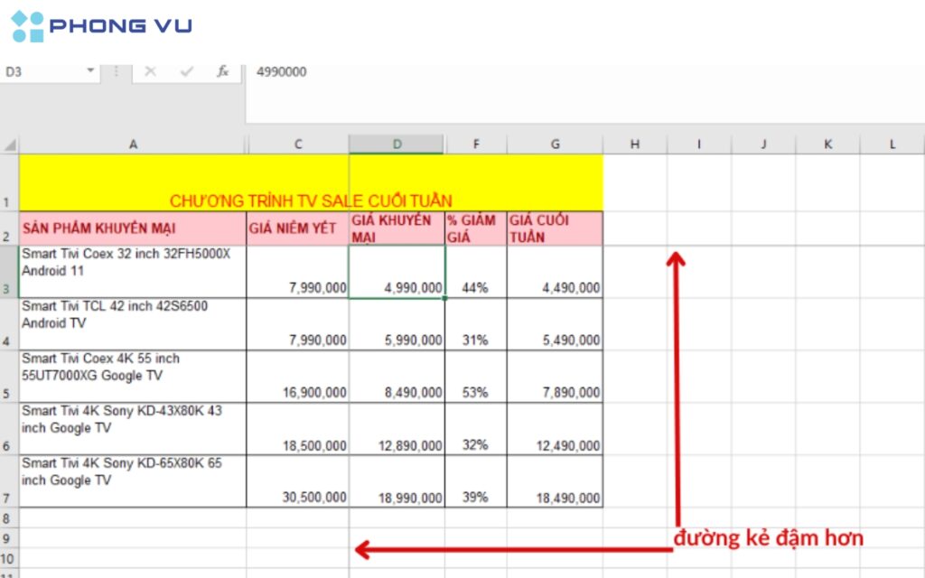Screen dimensions: 925x578
Task: Click the Enter checkmark formula bar icon
Action: [187, 71]
